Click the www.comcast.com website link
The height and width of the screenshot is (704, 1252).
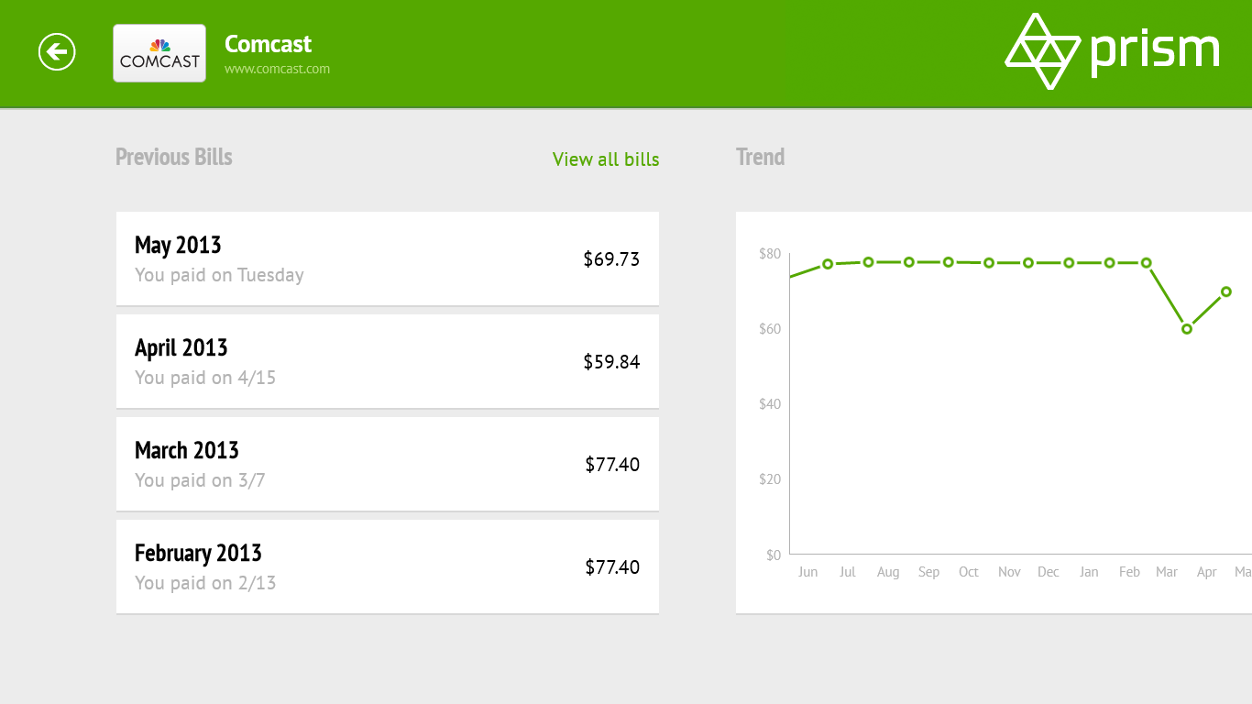(x=277, y=69)
